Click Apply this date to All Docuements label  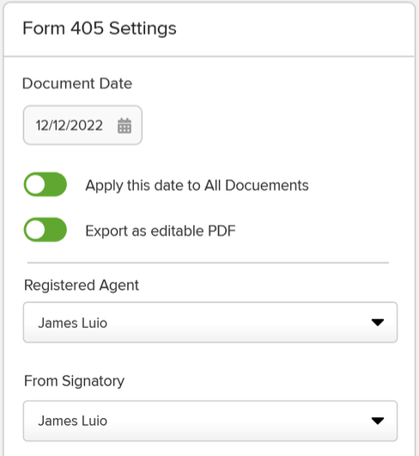tap(197, 186)
